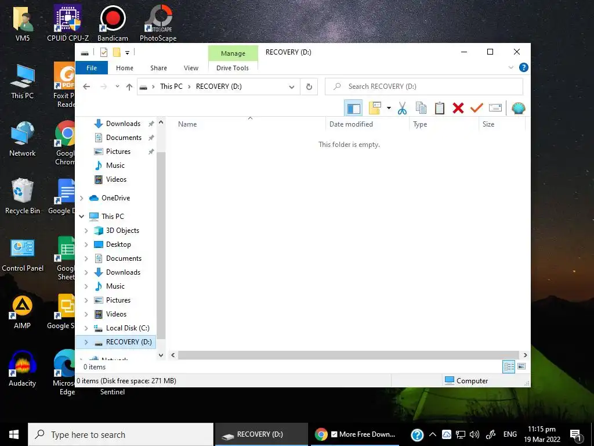Show hidden icons arrow in system tray
The width and height of the screenshot is (594, 446).
(433, 434)
